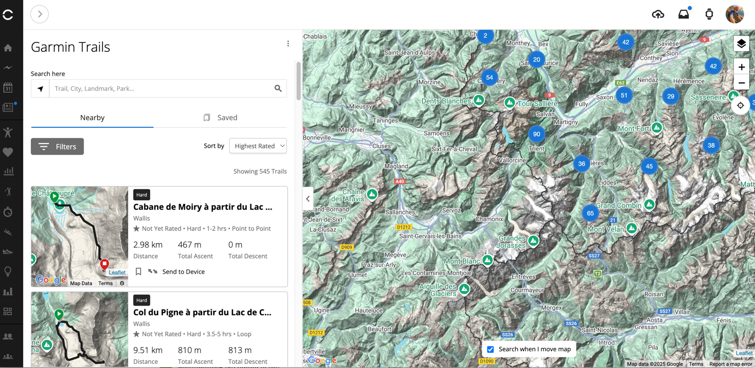755x368 pixels.
Task: Open the inbox notifications icon
Action: point(684,14)
